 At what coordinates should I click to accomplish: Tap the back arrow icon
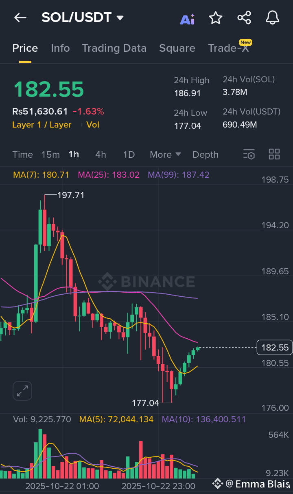20,18
